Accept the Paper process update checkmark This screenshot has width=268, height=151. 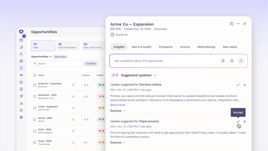(238, 122)
